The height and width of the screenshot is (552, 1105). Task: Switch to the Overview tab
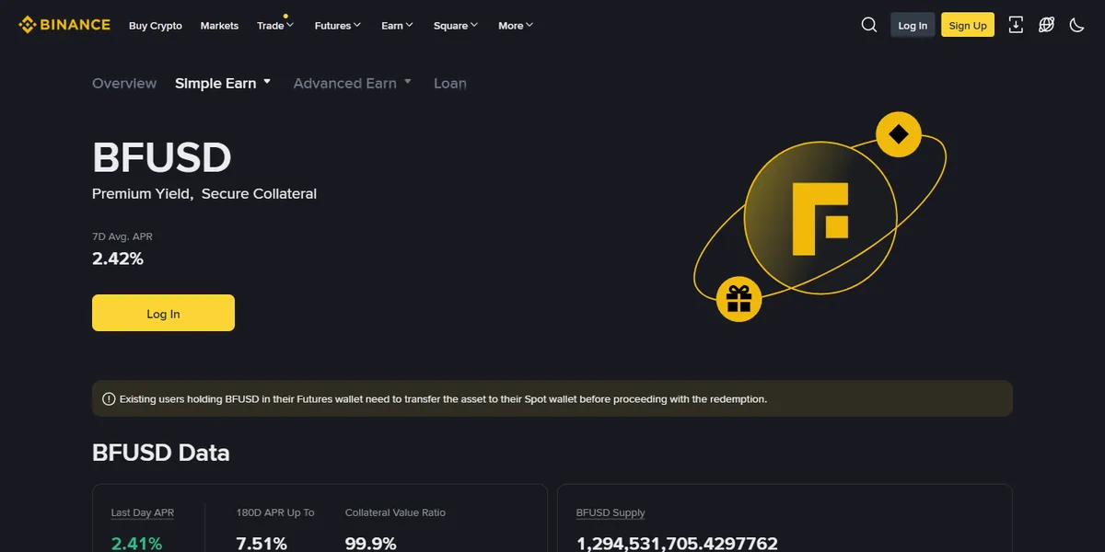pos(124,83)
